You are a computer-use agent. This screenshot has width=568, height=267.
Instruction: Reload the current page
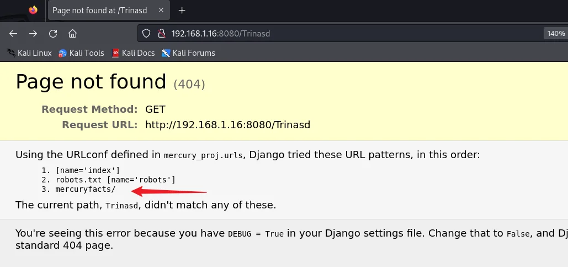click(x=53, y=33)
